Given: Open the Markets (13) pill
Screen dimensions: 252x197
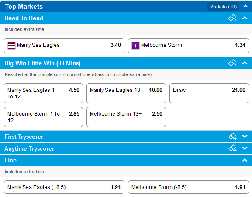Looking at the screenshot, I should (223, 7).
